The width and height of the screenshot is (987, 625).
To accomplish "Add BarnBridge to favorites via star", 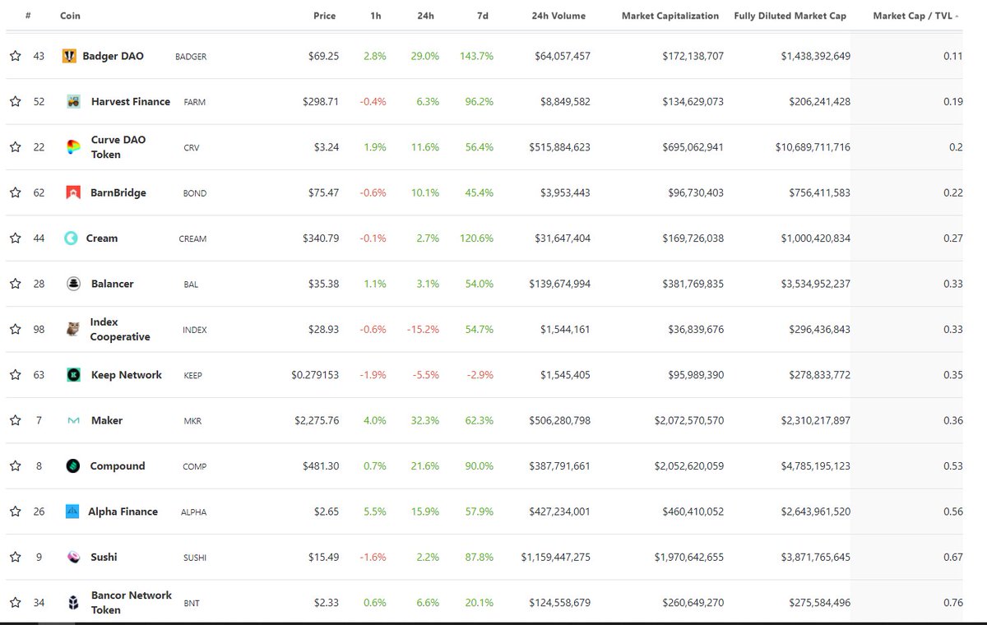I will [x=15, y=192].
